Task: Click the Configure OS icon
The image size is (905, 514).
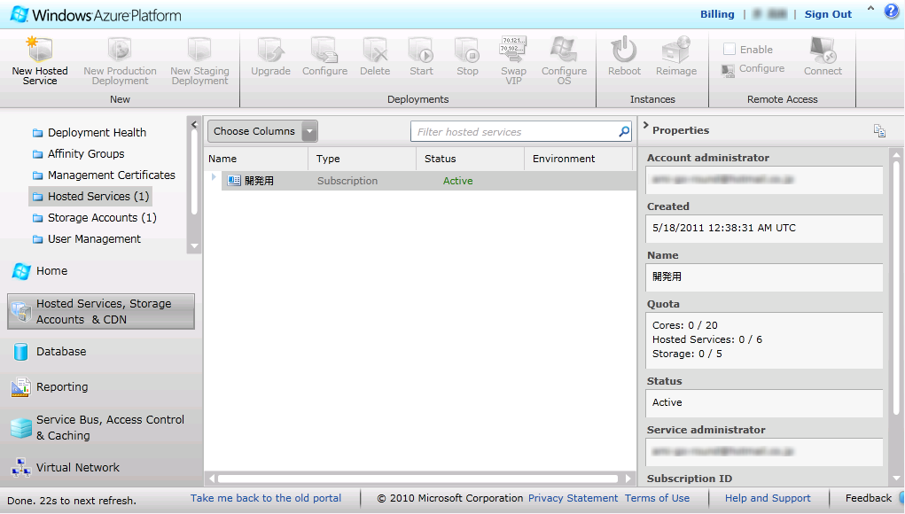Action: [x=564, y=50]
